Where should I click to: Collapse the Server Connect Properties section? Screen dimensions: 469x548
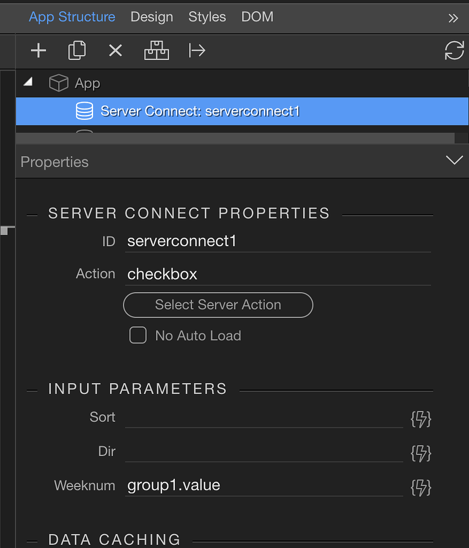point(32,215)
